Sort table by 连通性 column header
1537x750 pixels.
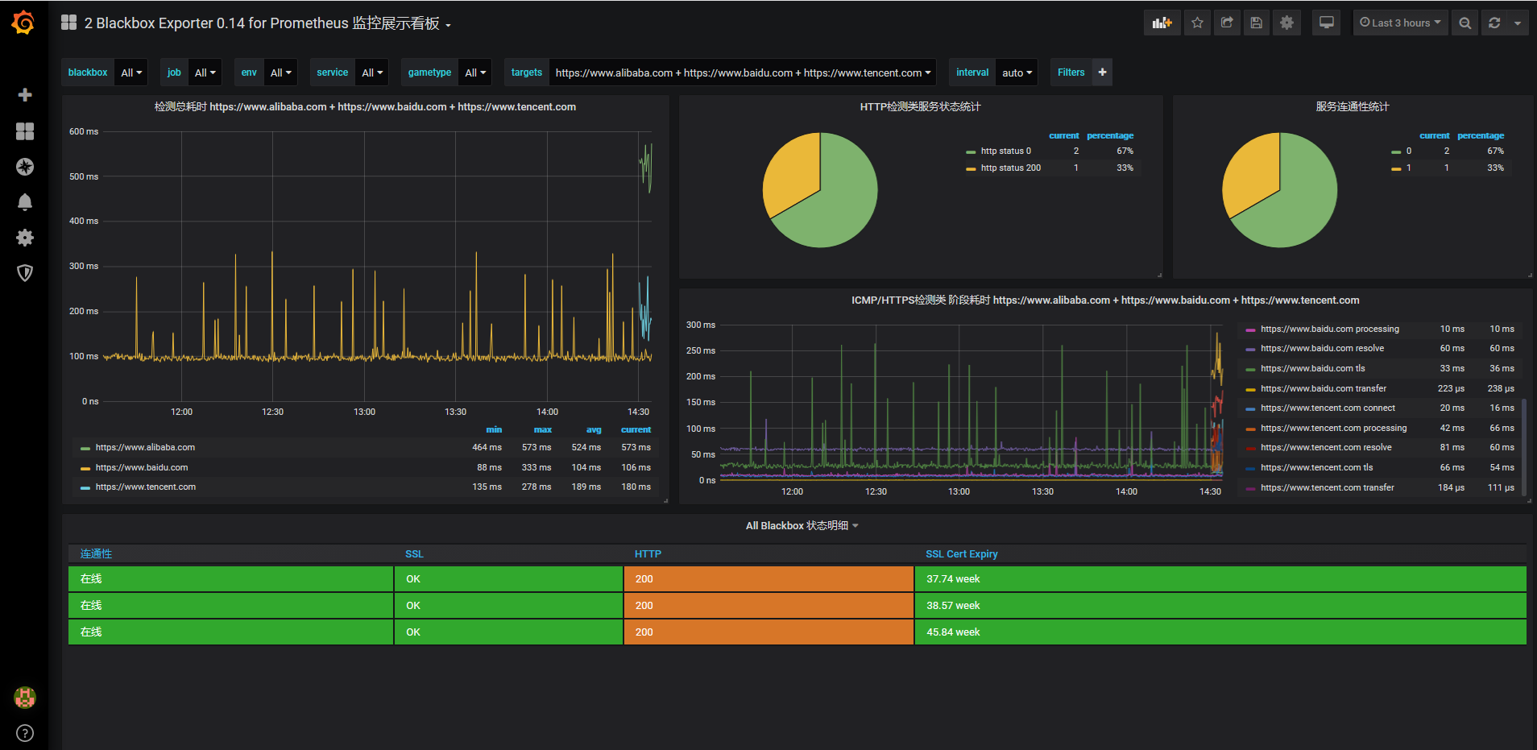coord(96,553)
